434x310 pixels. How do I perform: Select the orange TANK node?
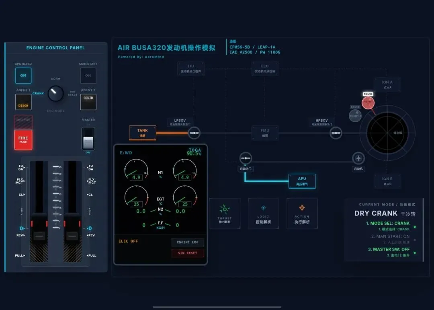click(x=143, y=133)
